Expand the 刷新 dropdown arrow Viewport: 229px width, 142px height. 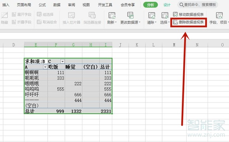(x=116, y=22)
